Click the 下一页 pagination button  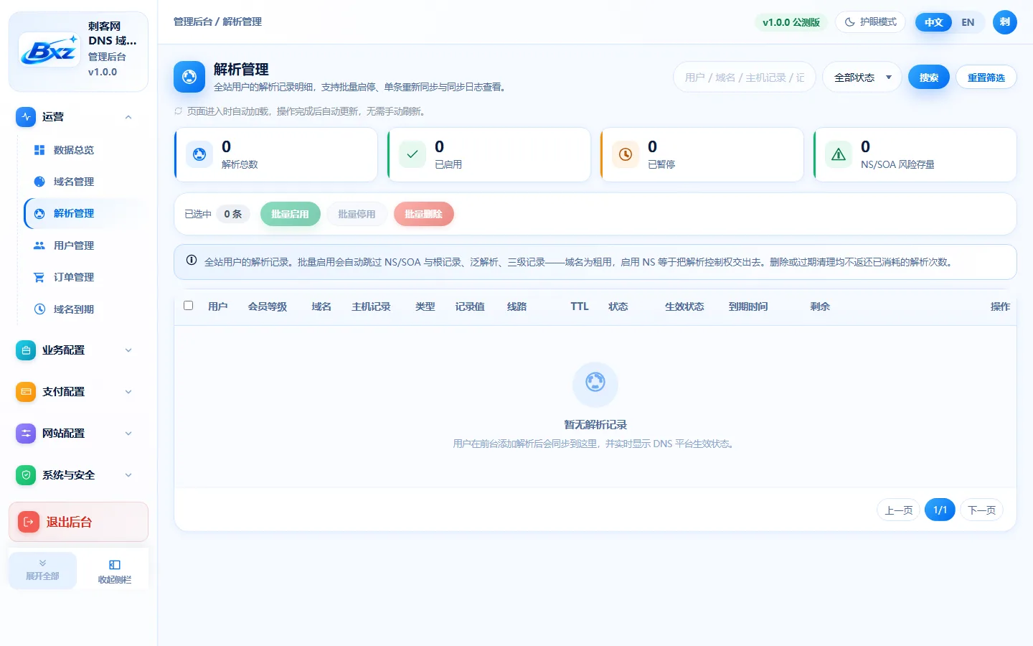(981, 510)
